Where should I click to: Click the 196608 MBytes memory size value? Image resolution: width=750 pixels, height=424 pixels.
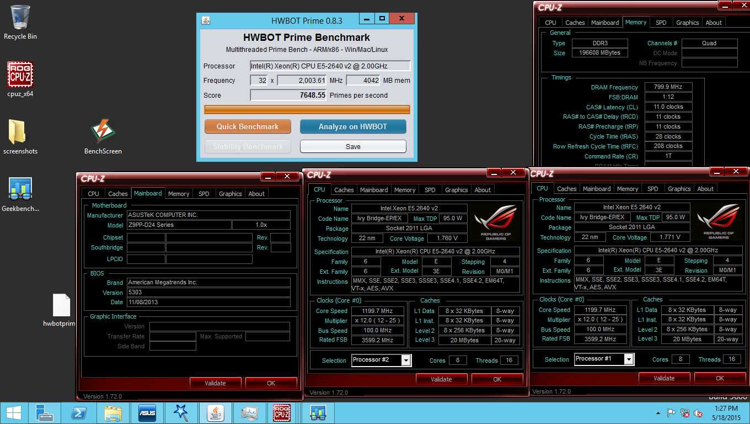click(x=601, y=53)
